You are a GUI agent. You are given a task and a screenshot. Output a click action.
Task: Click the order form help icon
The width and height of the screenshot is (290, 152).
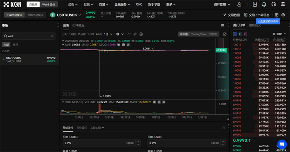(x=224, y=128)
